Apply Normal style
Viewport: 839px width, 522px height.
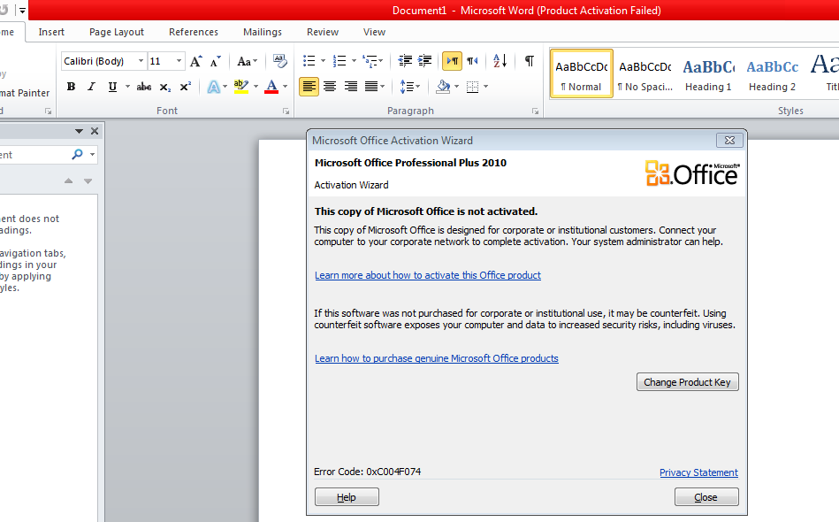[x=582, y=74]
